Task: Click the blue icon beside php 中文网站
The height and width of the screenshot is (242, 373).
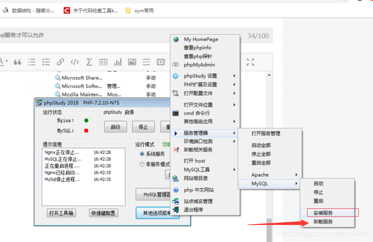Action: point(176,190)
